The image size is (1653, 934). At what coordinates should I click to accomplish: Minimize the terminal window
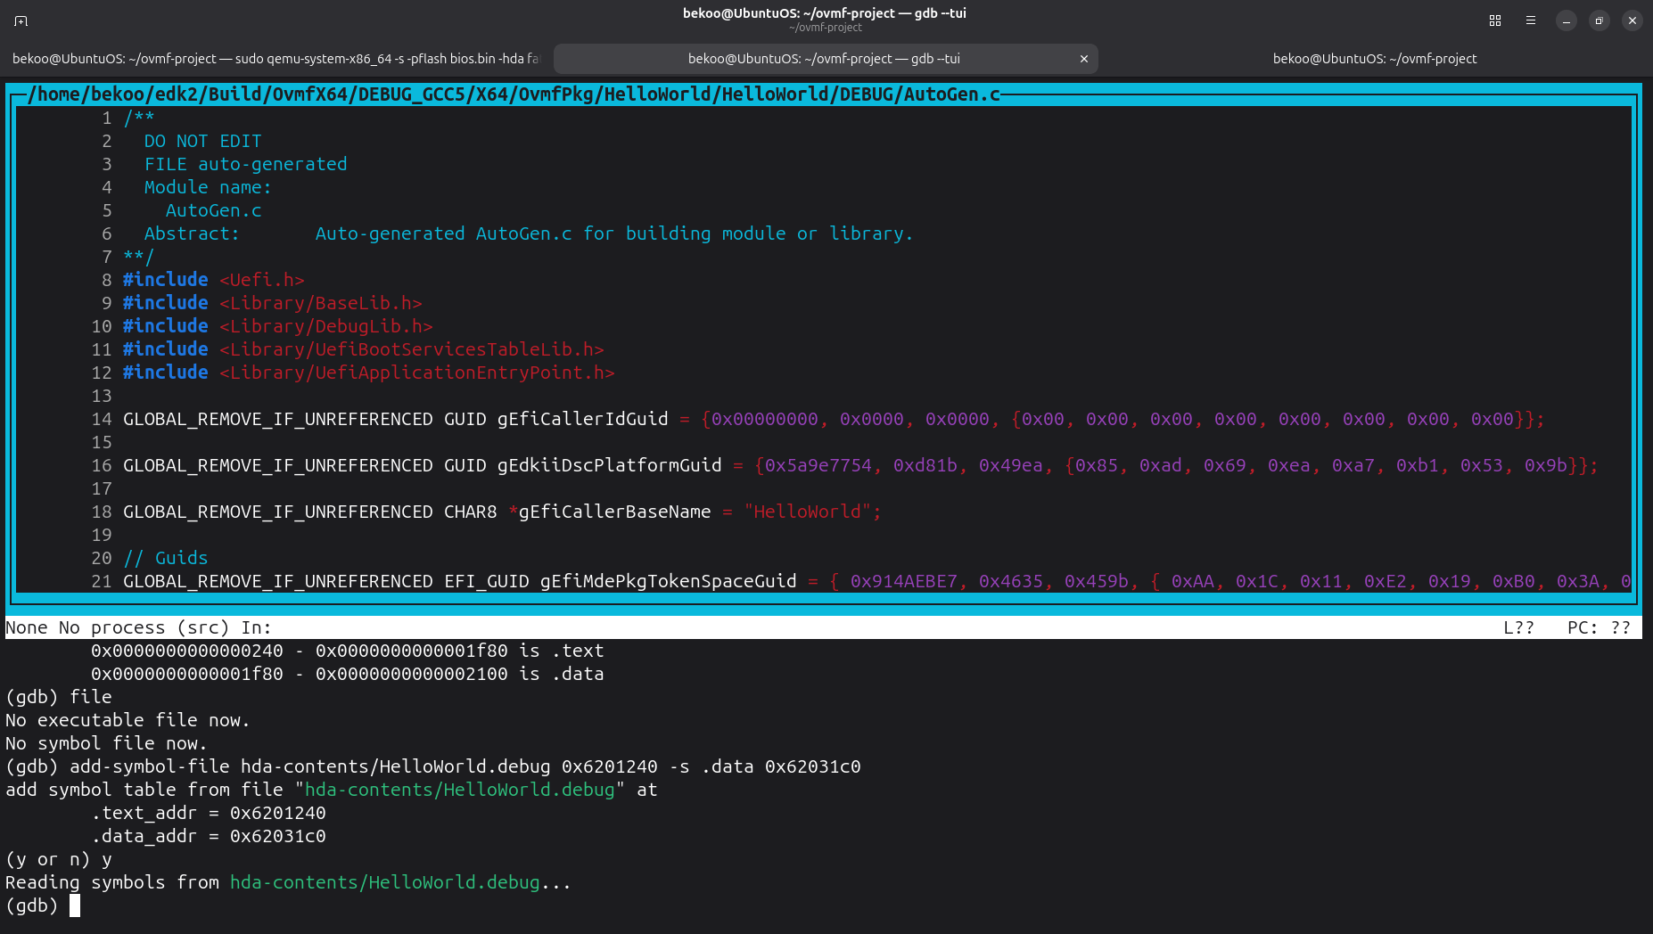(1567, 20)
